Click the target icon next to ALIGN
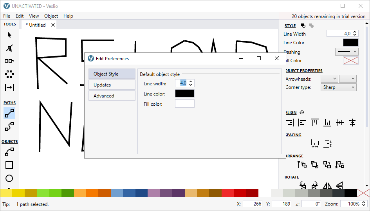The height and width of the screenshot is (211, 370). (x=302, y=112)
